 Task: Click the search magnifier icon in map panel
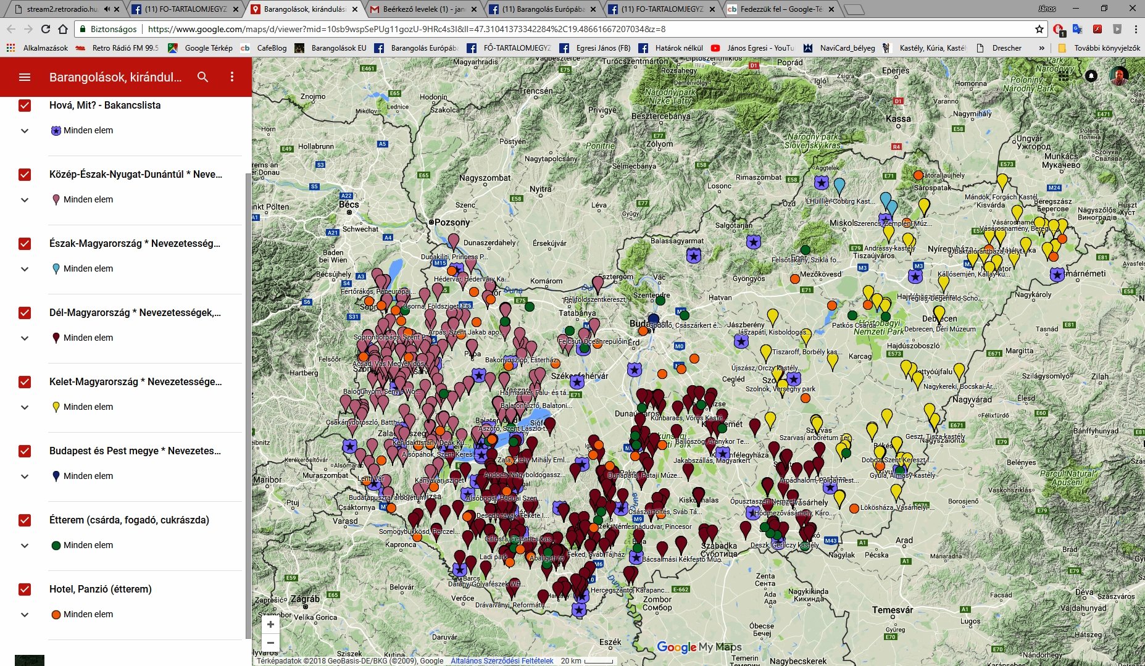pyautogui.click(x=202, y=77)
